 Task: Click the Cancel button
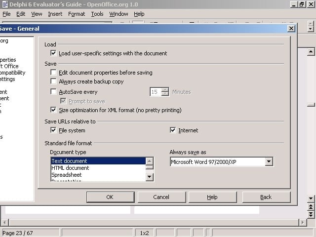click(161, 197)
